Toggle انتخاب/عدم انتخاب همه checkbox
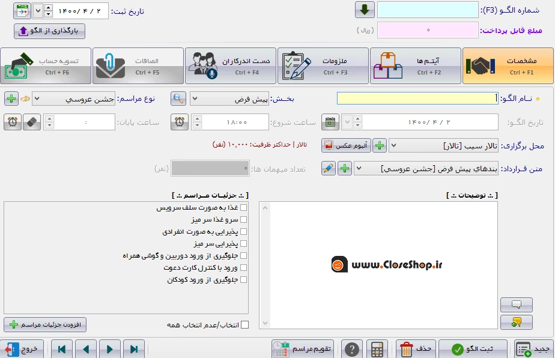The width and height of the screenshot is (555, 358). click(244, 325)
